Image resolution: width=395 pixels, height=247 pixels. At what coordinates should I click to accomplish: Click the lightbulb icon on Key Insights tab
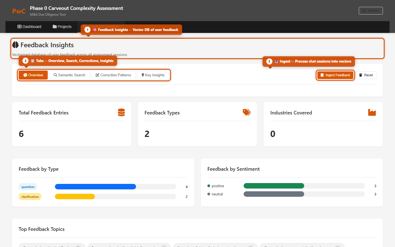pos(142,75)
